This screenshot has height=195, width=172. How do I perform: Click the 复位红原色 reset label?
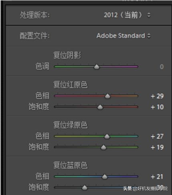click(70, 85)
